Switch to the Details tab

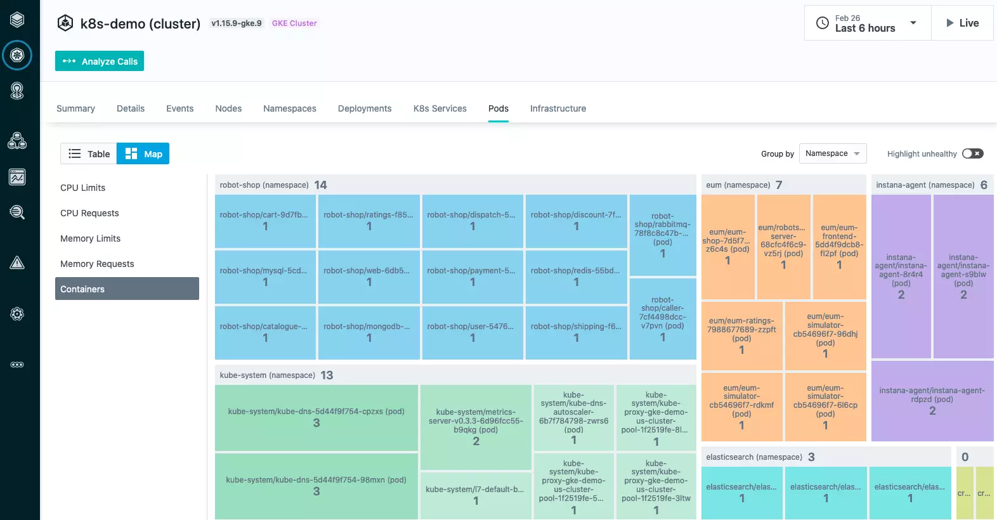pos(131,108)
